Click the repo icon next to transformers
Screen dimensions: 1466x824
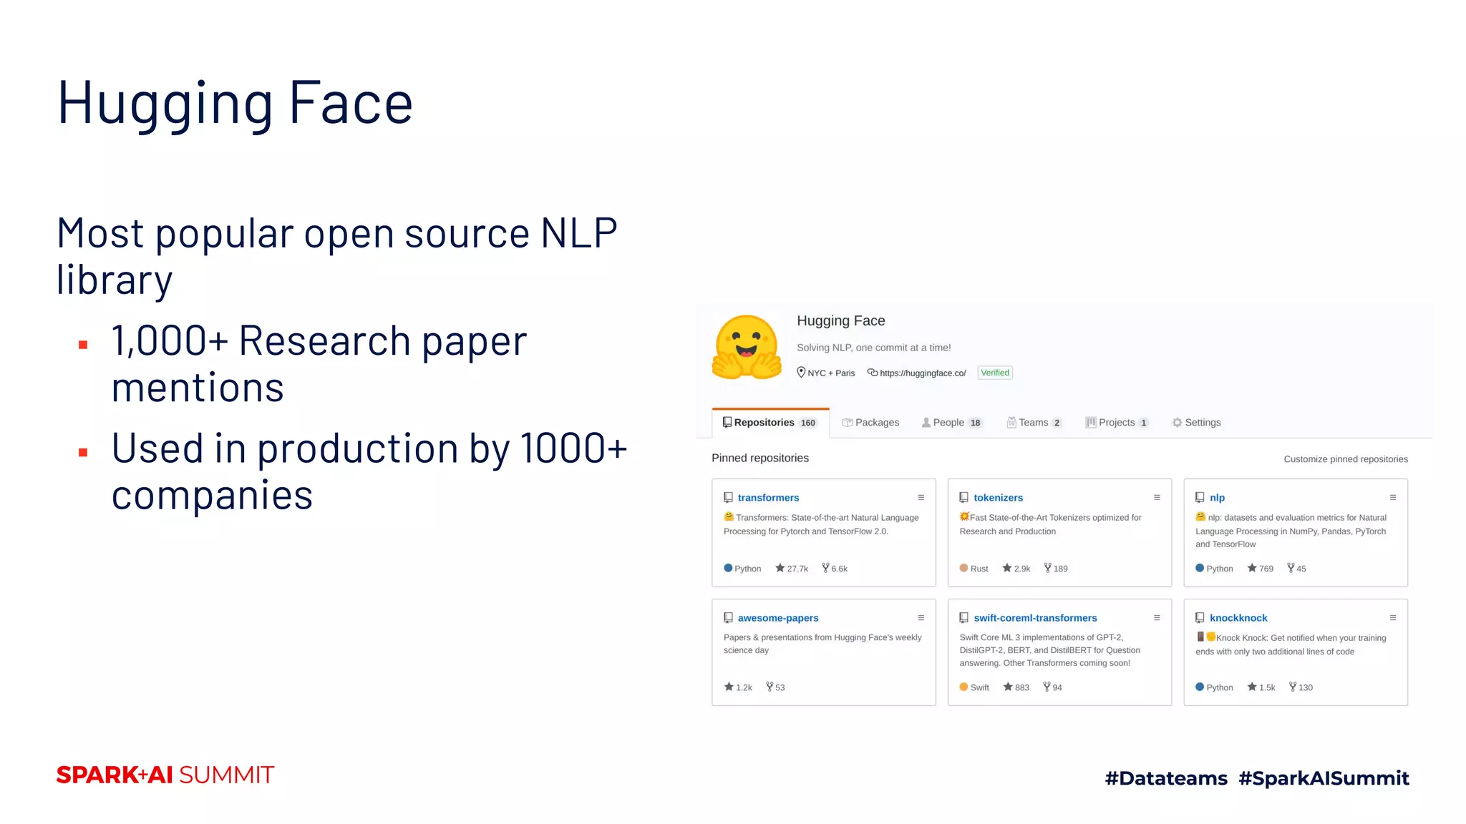point(728,498)
